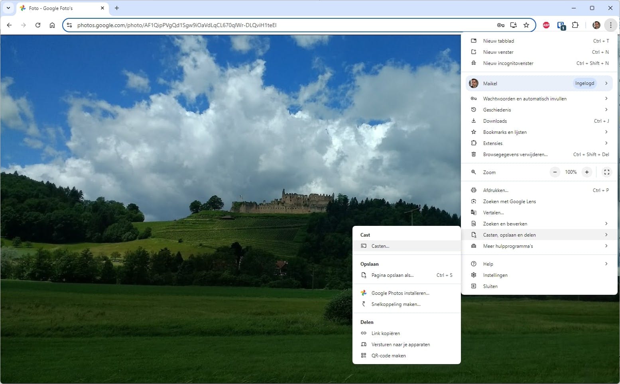Viewport: 620px width, 384px height.
Task: Click the 100% zoom value
Action: coord(571,172)
